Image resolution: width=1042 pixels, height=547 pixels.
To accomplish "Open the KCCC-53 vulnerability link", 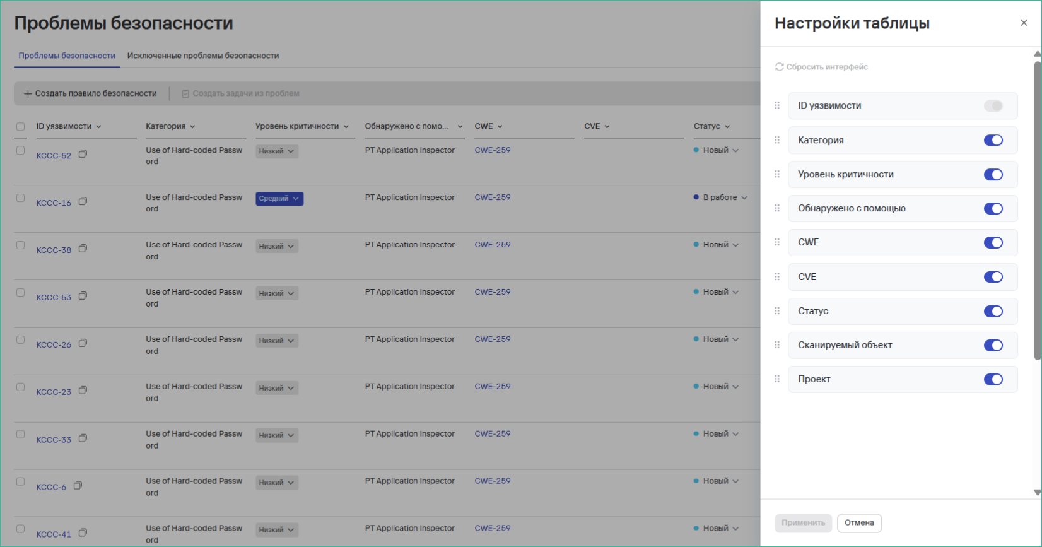I will point(54,297).
